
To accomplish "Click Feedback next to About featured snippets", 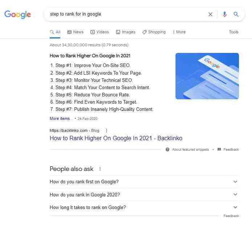I will click(x=231, y=150).
